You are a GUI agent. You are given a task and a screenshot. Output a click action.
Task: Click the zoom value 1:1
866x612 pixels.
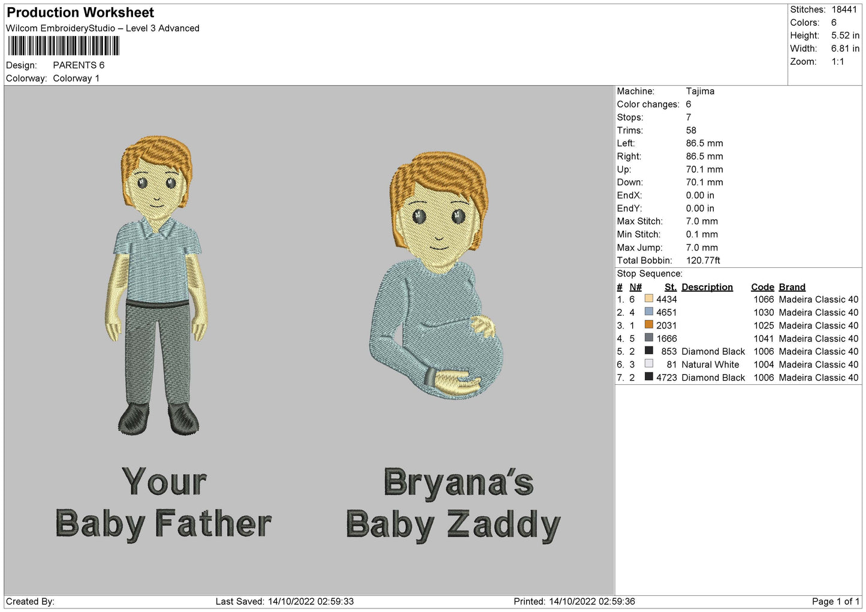pyautogui.click(x=838, y=62)
